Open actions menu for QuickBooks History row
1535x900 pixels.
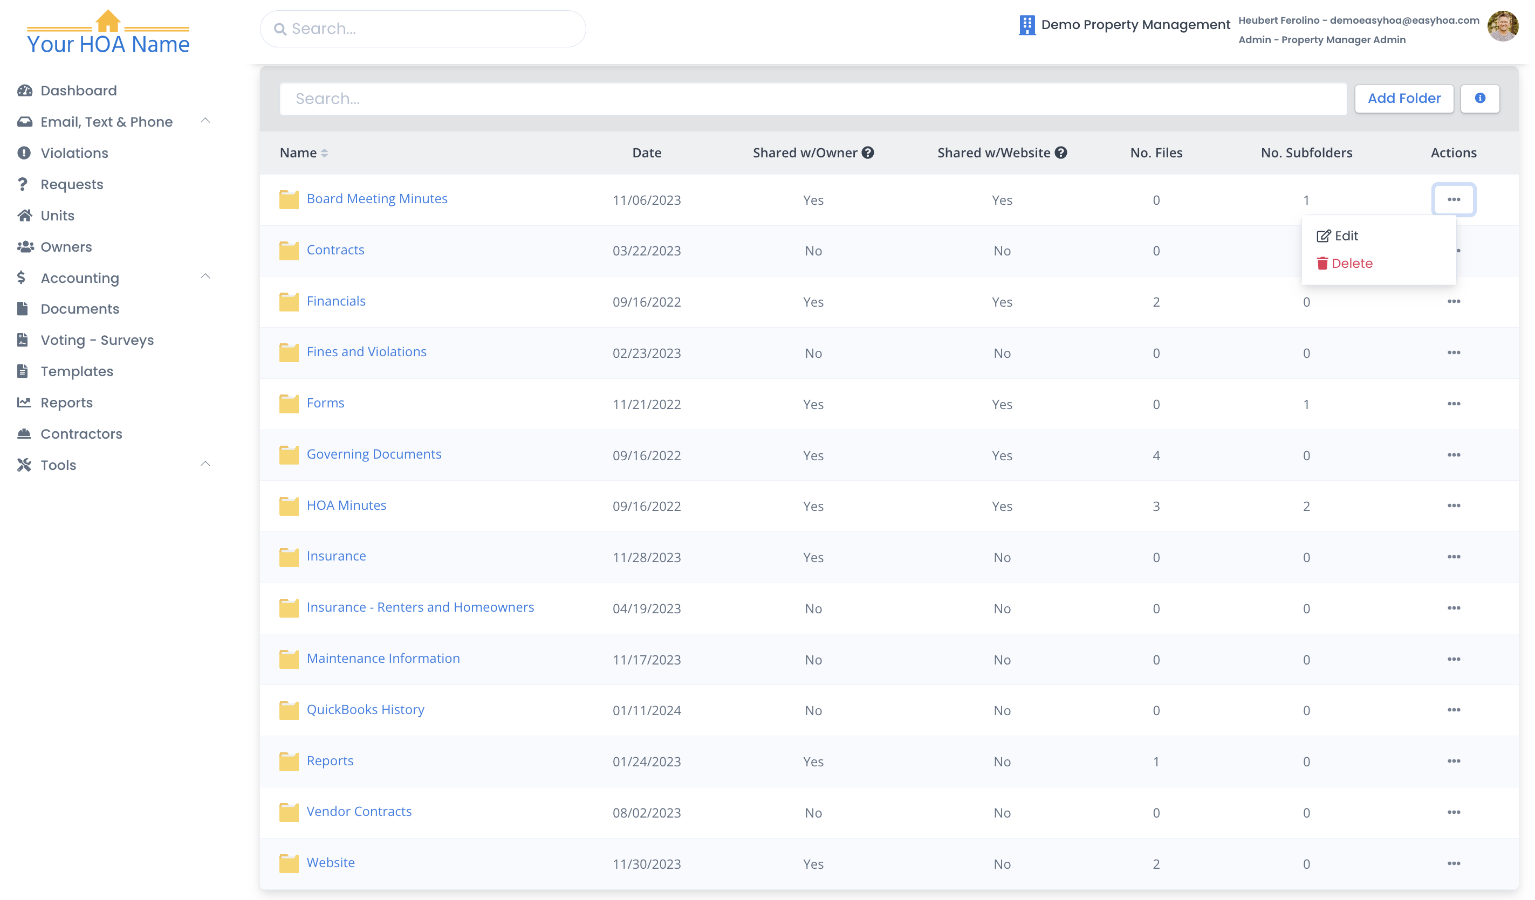pyautogui.click(x=1454, y=710)
